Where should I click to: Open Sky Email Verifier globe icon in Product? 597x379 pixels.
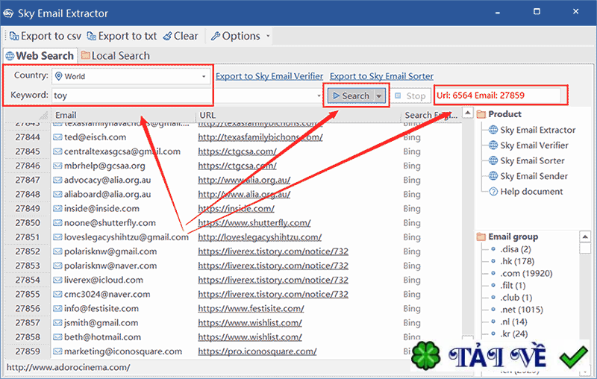pos(493,145)
